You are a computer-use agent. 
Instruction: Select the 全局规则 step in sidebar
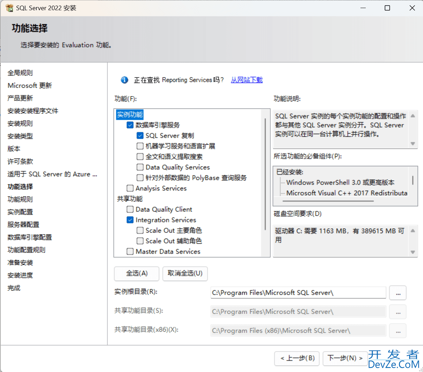tap(20, 73)
